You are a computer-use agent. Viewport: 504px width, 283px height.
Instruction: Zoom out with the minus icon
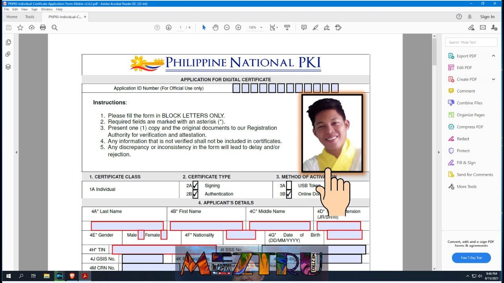click(x=227, y=28)
